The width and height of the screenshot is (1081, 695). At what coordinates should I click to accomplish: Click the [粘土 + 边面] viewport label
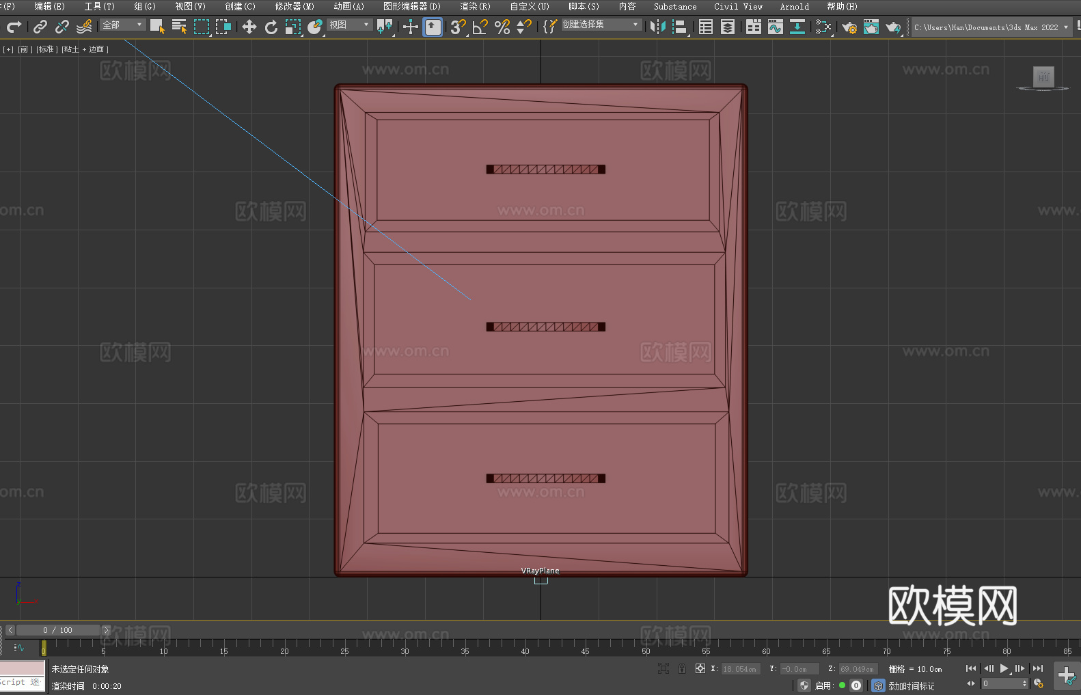85,49
